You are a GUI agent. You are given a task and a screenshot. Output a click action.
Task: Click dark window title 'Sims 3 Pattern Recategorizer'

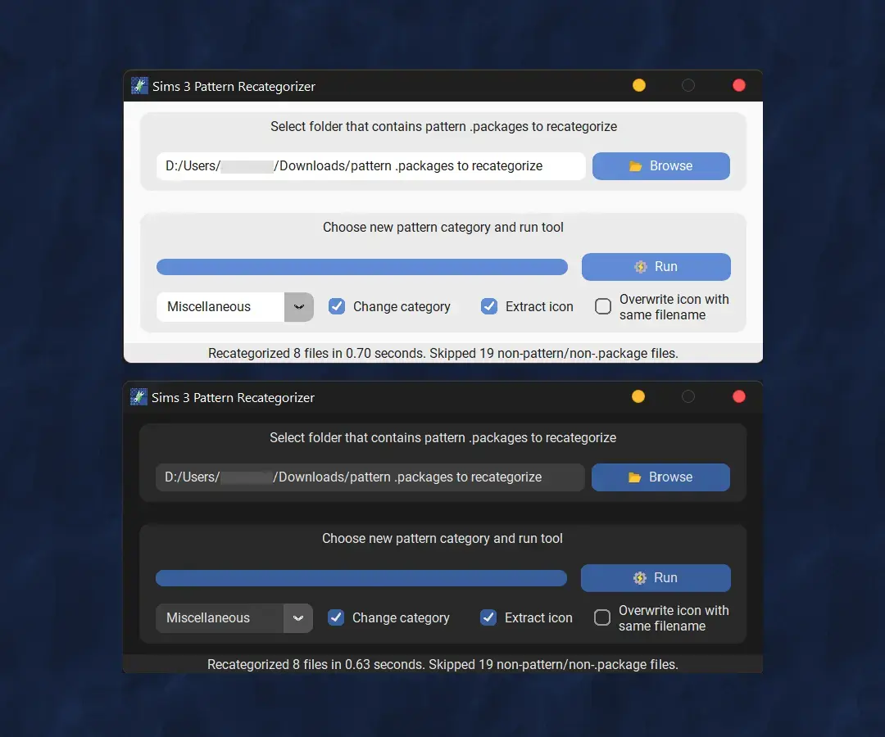pyautogui.click(x=233, y=397)
